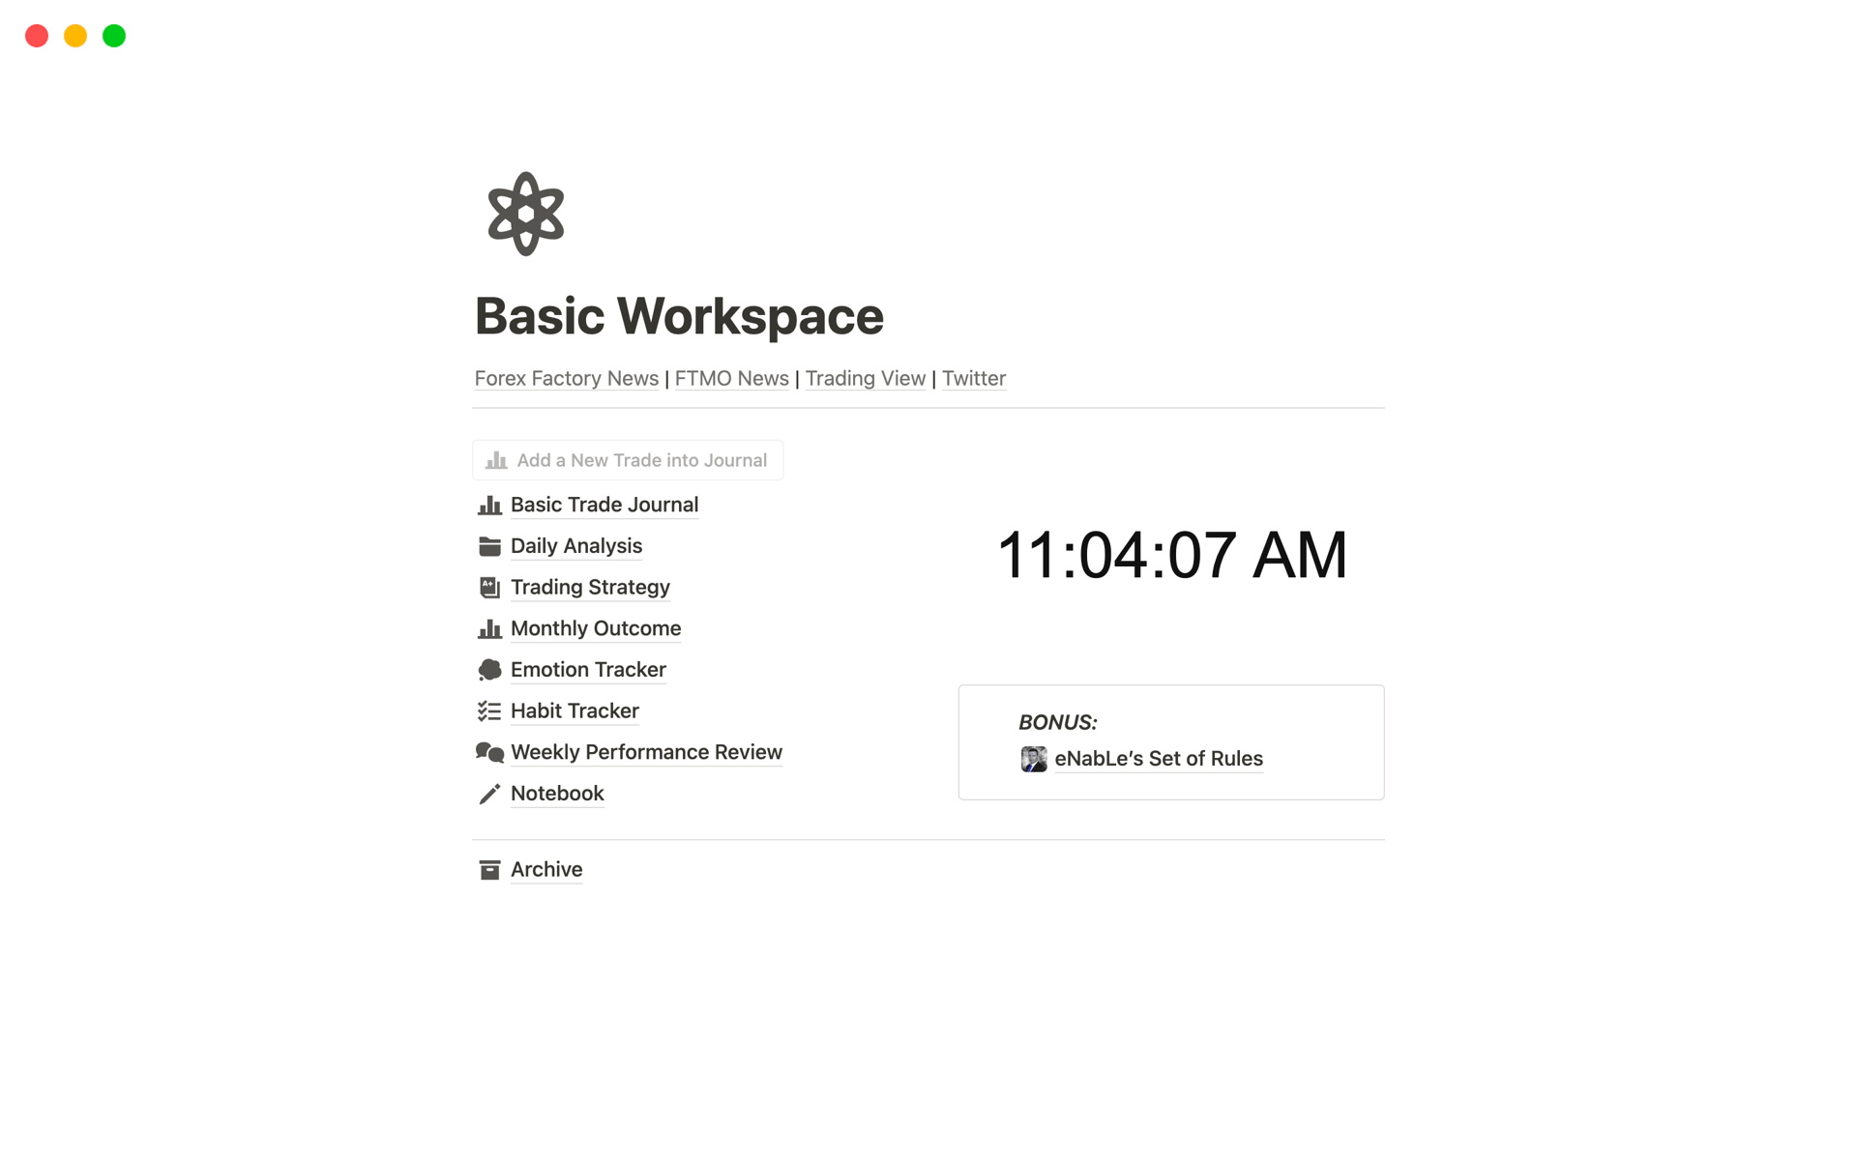This screenshot has height=1160, width=1857.
Task: Click the Archive folder icon
Action: tap(488, 870)
